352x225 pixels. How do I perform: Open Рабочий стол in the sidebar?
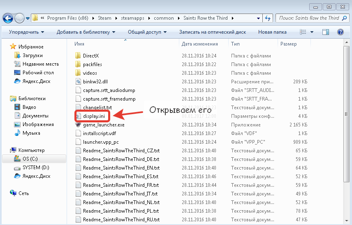coord(34,73)
